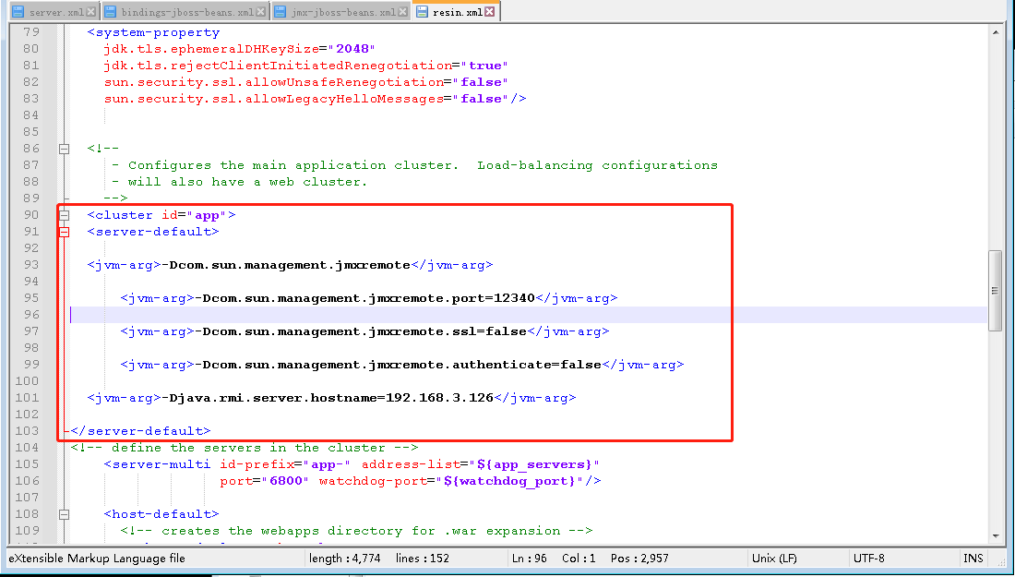
Task: Click the jmxremote.port=12340 jvm-arg line
Action: coord(369,298)
